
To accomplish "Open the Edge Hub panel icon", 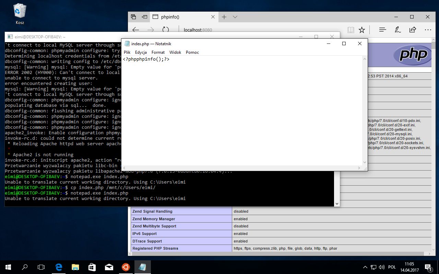I will click(x=383, y=30).
